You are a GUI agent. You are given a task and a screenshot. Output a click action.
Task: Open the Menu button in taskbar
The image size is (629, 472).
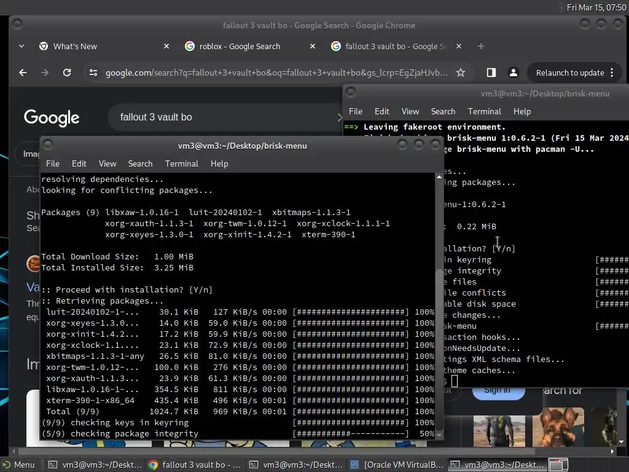(19, 465)
